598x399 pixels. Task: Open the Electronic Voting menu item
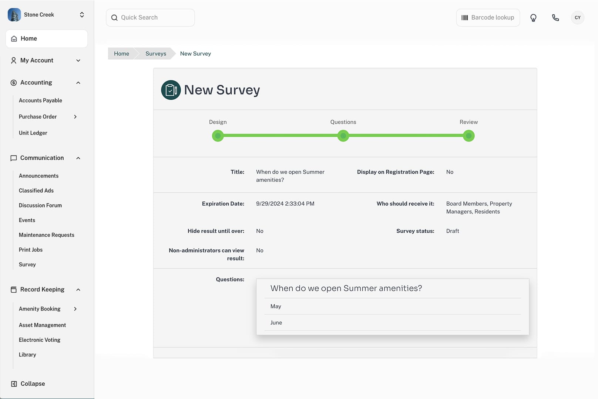[40, 340]
